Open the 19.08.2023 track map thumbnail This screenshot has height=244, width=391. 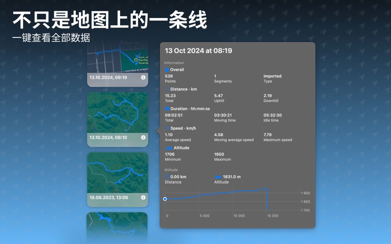click(x=117, y=173)
